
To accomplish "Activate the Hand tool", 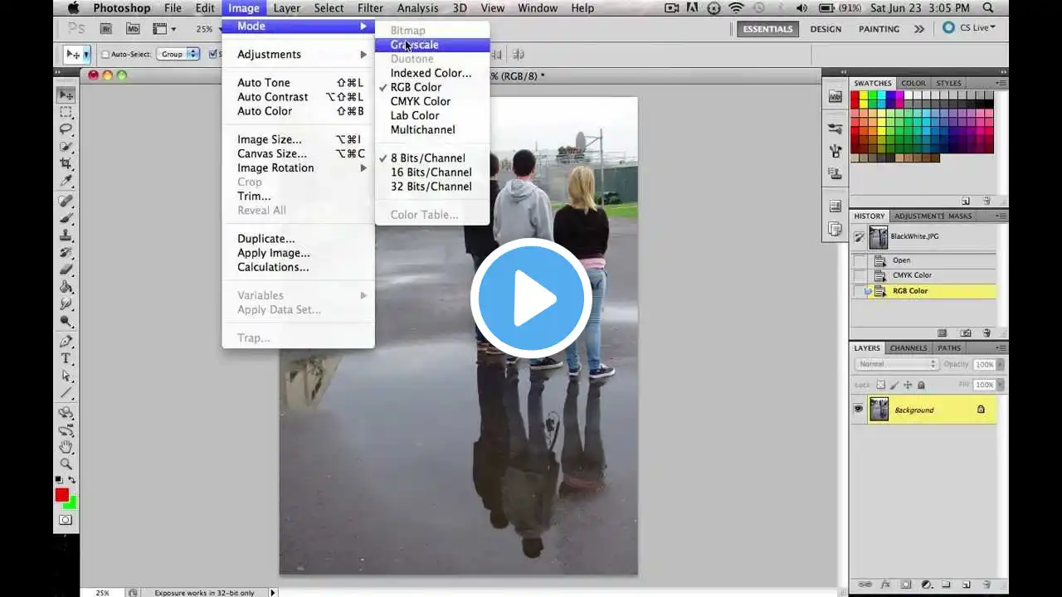I will [x=66, y=447].
